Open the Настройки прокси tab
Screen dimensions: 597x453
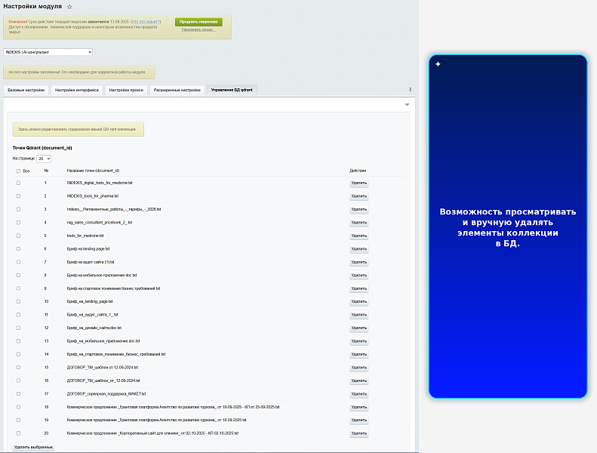click(x=126, y=91)
